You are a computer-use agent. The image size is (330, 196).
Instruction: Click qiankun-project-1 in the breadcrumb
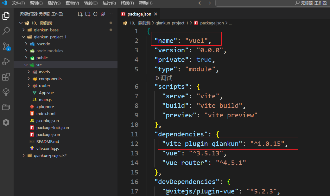(x=172, y=23)
